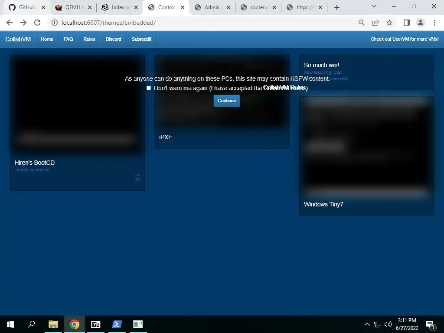Open the zoom magnifier in address bar
Screen dimensions: 444x333
361,23
